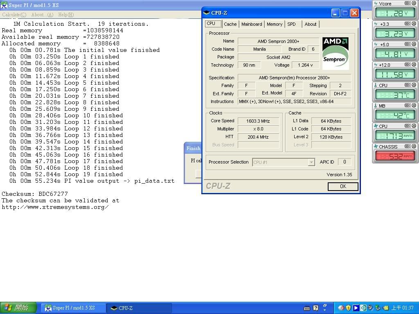419x314 pixels.
Task: Click the Instructions field in CPU-Z
Action: 294,101
